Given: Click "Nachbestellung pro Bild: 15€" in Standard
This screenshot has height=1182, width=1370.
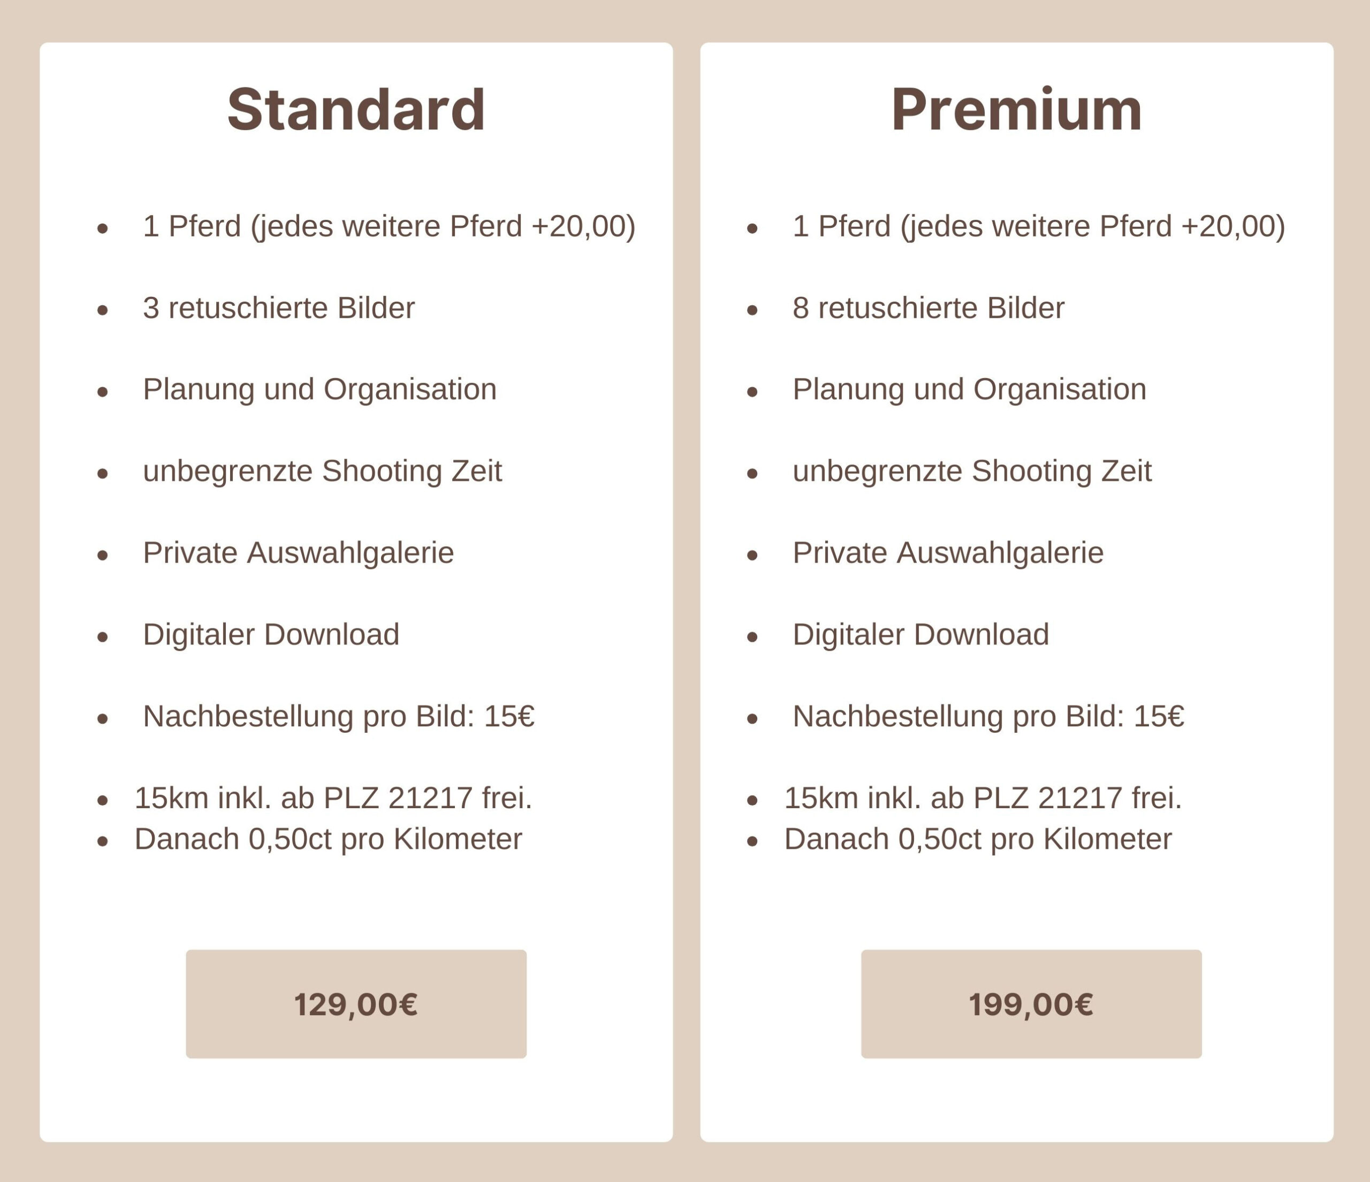Looking at the screenshot, I should (339, 716).
